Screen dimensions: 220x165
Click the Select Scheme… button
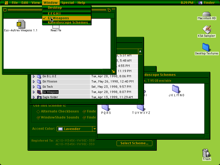point(134,143)
